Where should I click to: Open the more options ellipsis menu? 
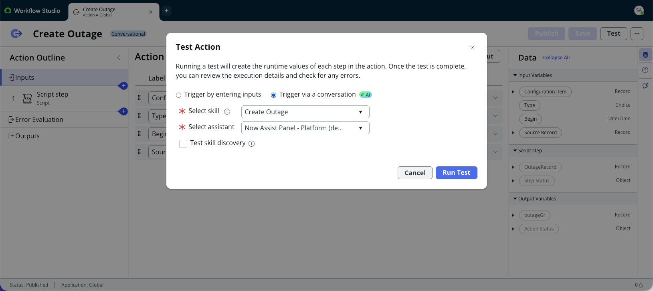[x=637, y=34]
